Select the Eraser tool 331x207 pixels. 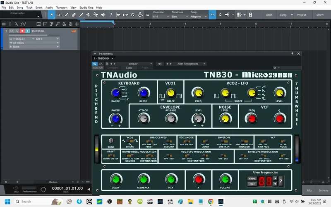pos(74,14)
